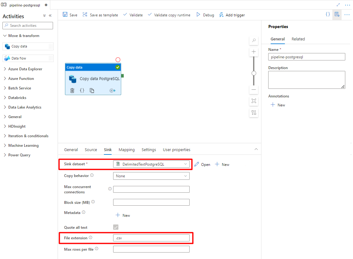Switch to the User properties tab
Viewport: 353px width, 259px height.
click(177, 150)
